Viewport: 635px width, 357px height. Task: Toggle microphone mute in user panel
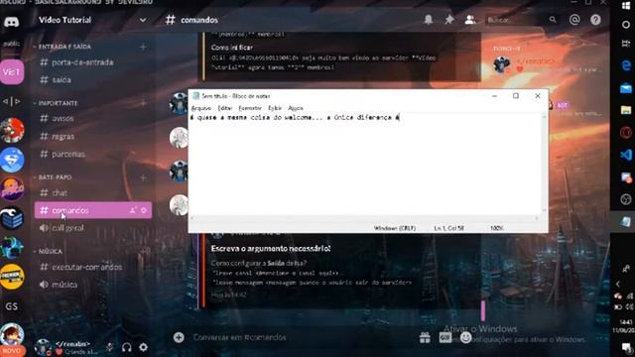(109, 347)
